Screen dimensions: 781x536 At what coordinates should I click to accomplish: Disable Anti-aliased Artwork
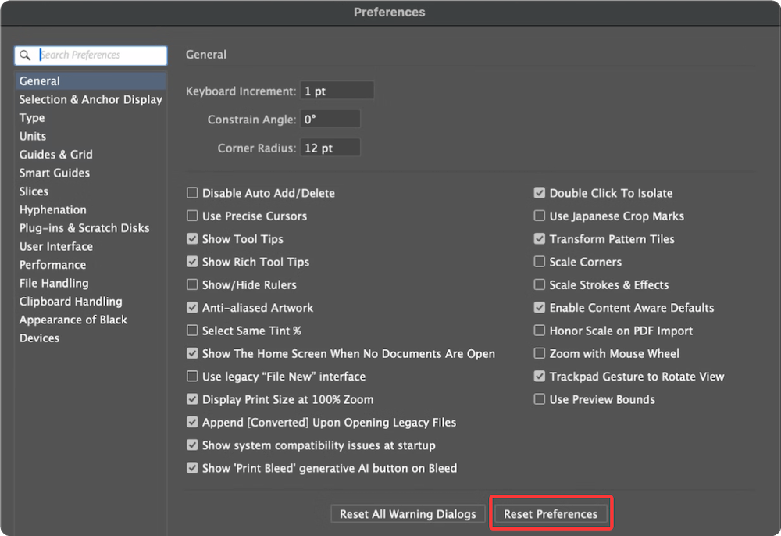click(191, 308)
